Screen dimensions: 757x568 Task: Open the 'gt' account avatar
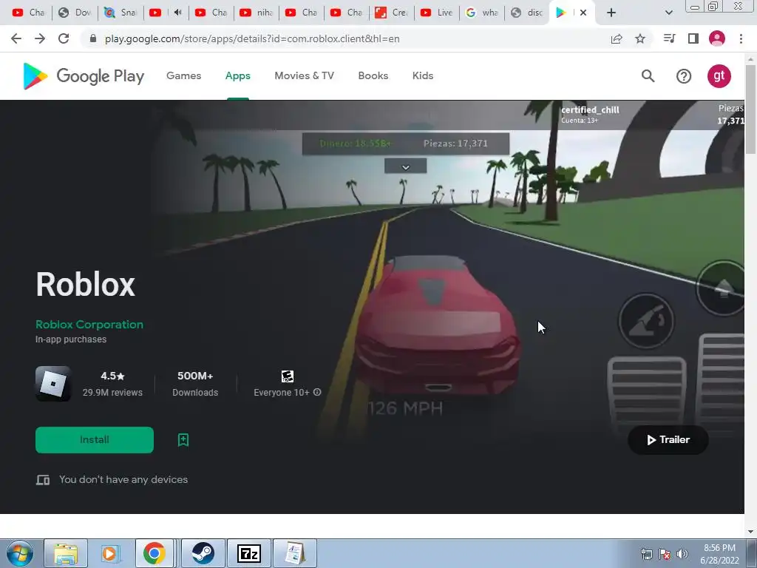[x=719, y=76]
